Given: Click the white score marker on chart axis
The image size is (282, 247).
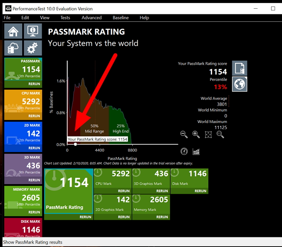Looking at the screenshot, I should (75, 144).
